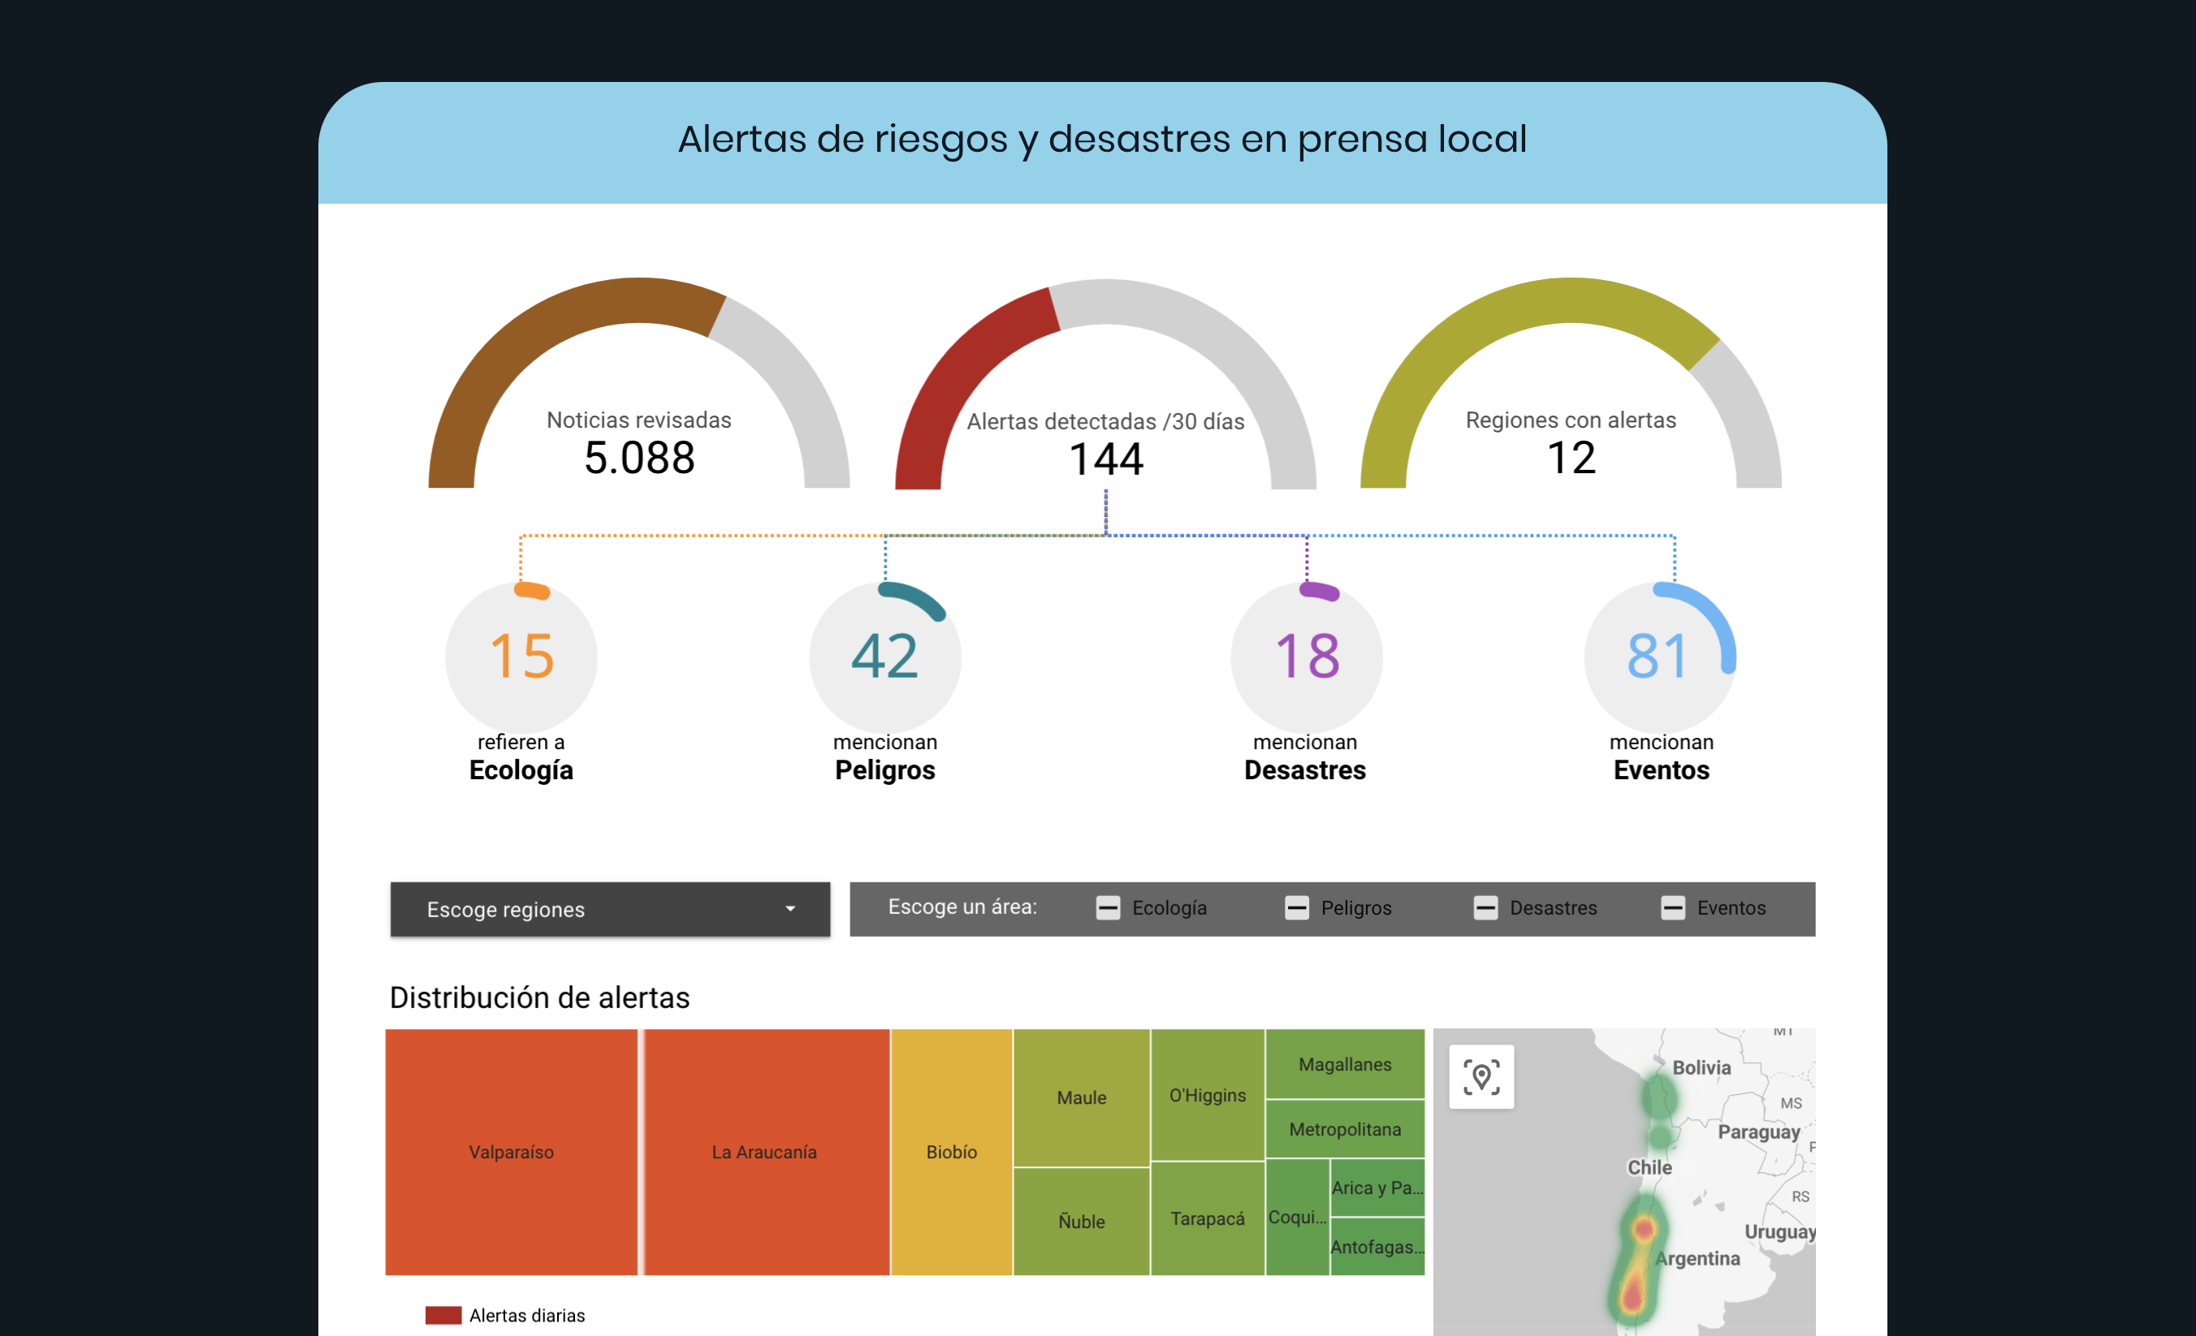Click the Tarapacá treemap cell

coord(1208,1218)
